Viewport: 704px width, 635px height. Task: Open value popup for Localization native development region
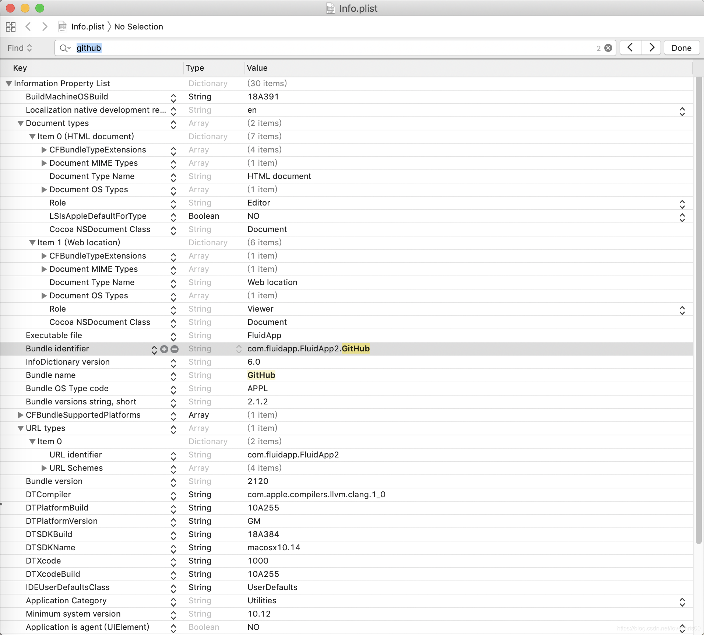tap(682, 111)
